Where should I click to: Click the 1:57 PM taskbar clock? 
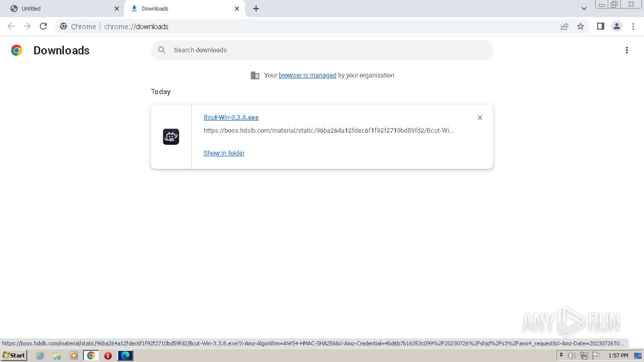coord(618,355)
